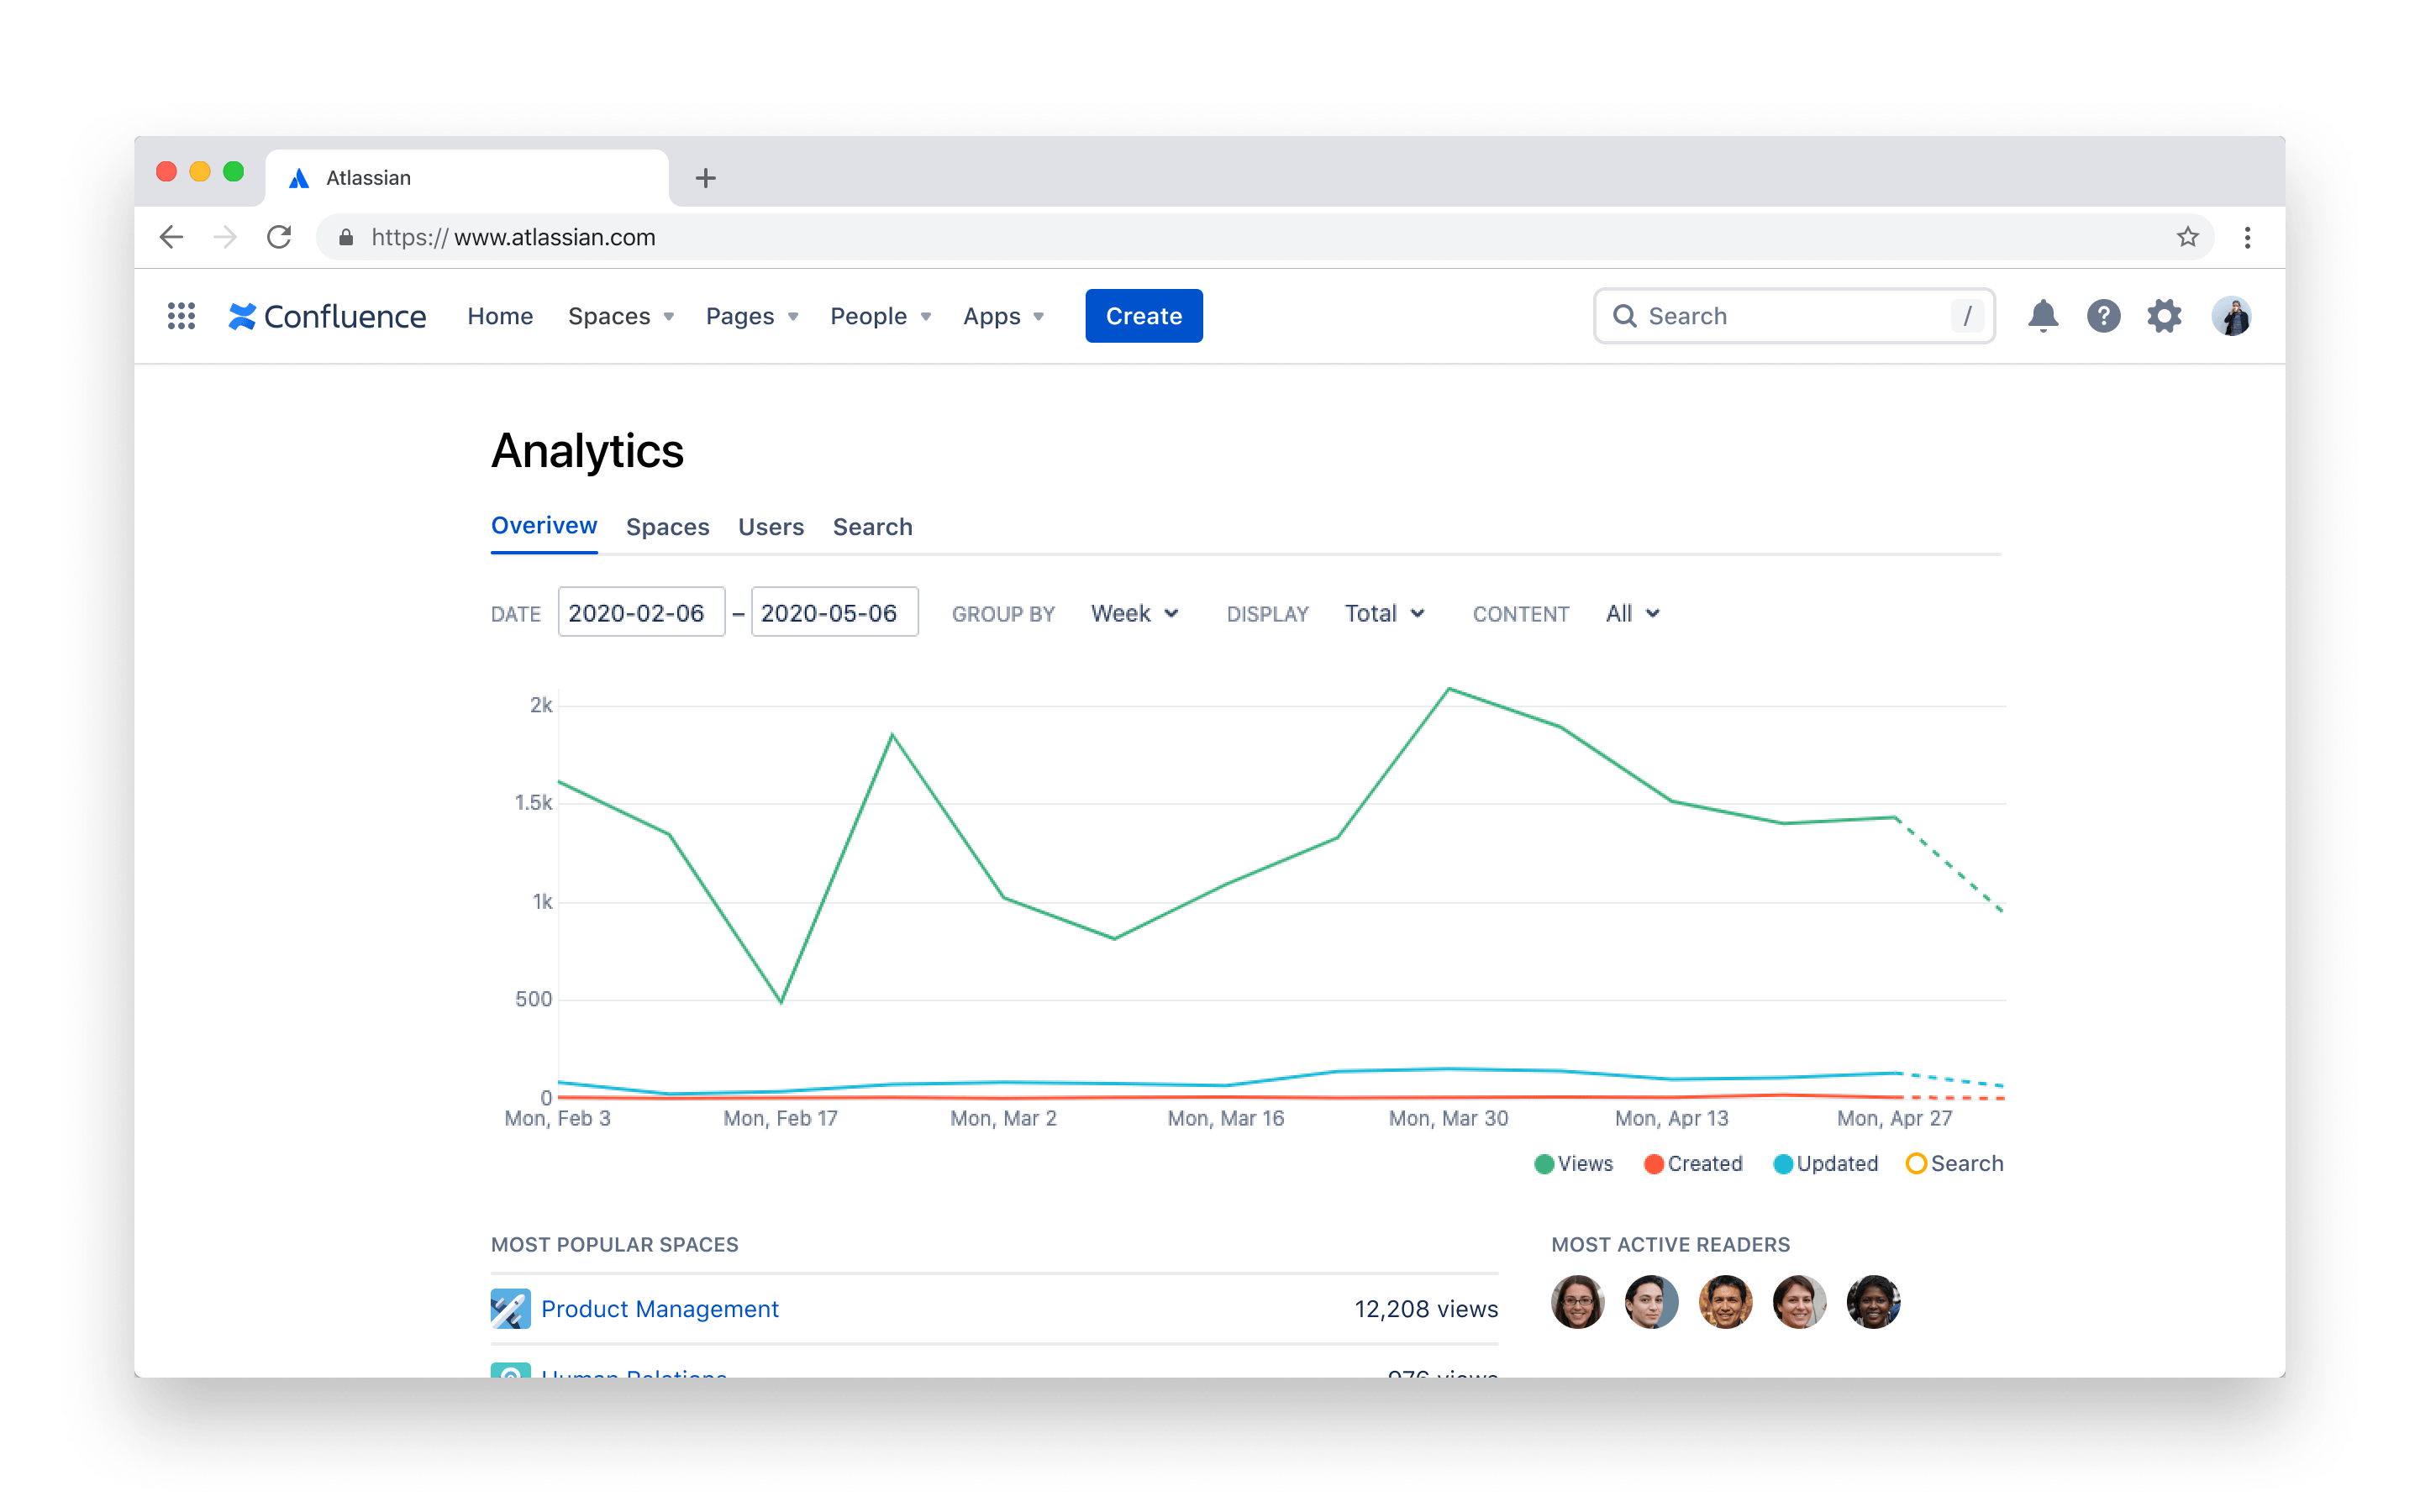This screenshot has height=1512, width=2420.
Task: Click the Confluence logo icon
Action: (x=242, y=315)
